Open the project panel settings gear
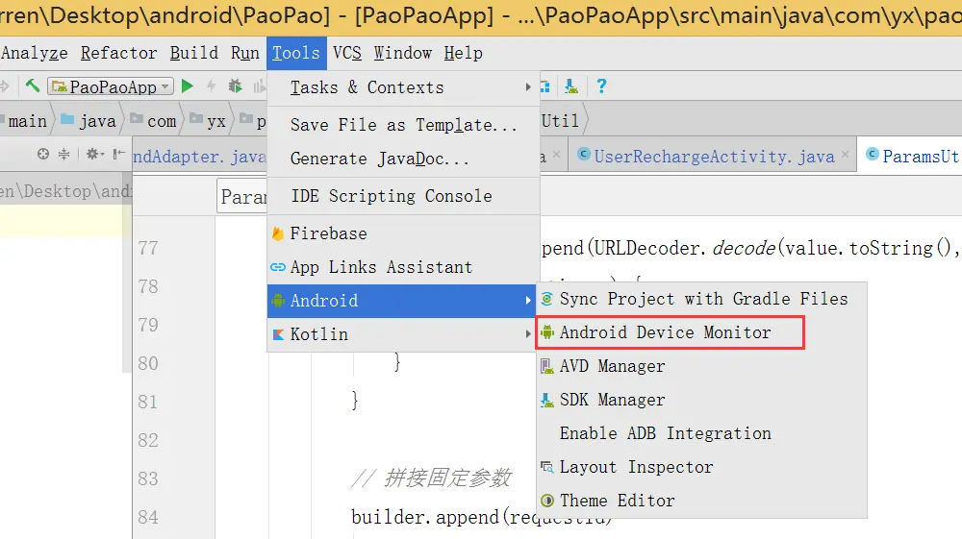962x539 pixels. 94,154
